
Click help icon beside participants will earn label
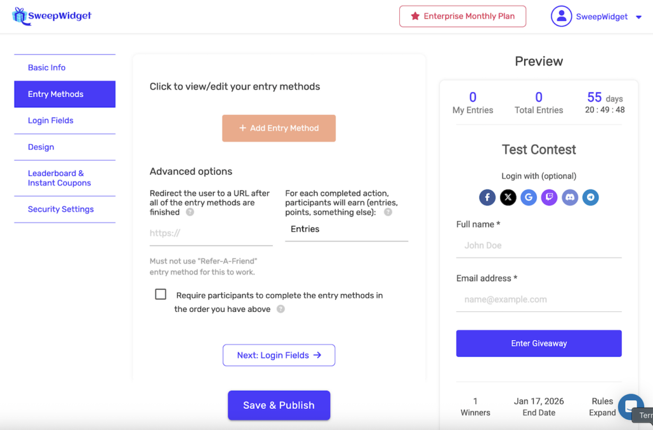click(388, 212)
